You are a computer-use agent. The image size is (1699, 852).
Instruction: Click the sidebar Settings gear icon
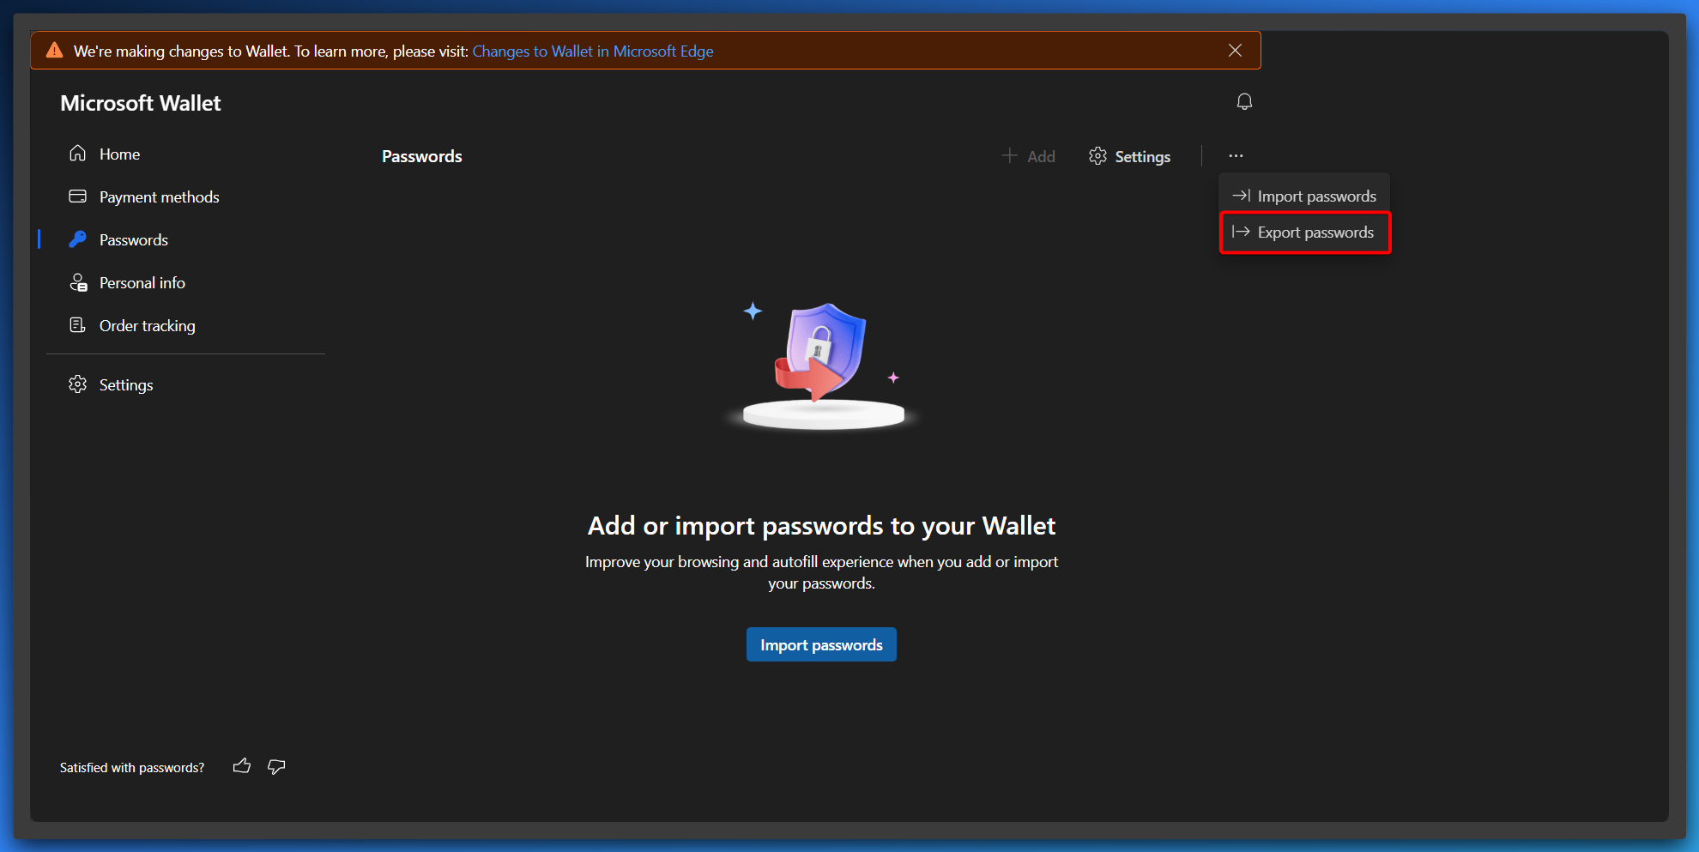pos(78,384)
